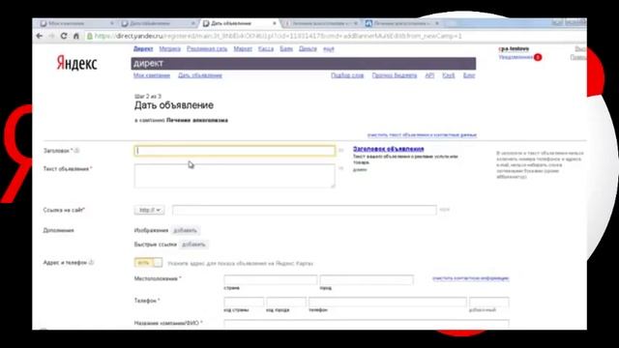619x348 pixels.
Task: Click добавить next to Быстрые ссылки
Action: (193, 245)
